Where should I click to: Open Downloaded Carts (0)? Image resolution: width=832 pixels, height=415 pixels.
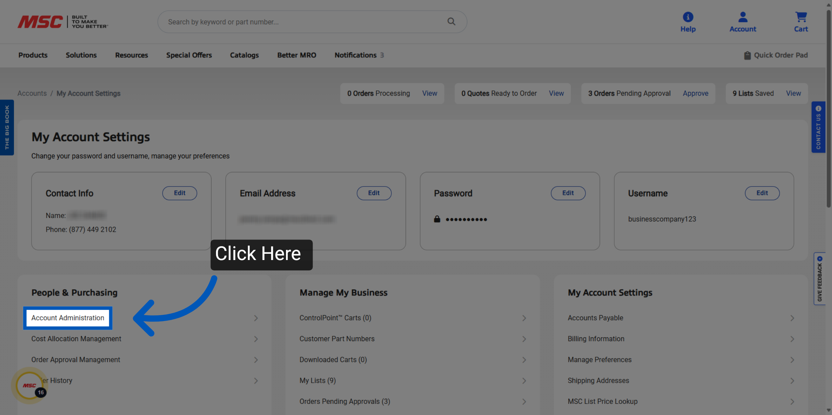point(333,360)
